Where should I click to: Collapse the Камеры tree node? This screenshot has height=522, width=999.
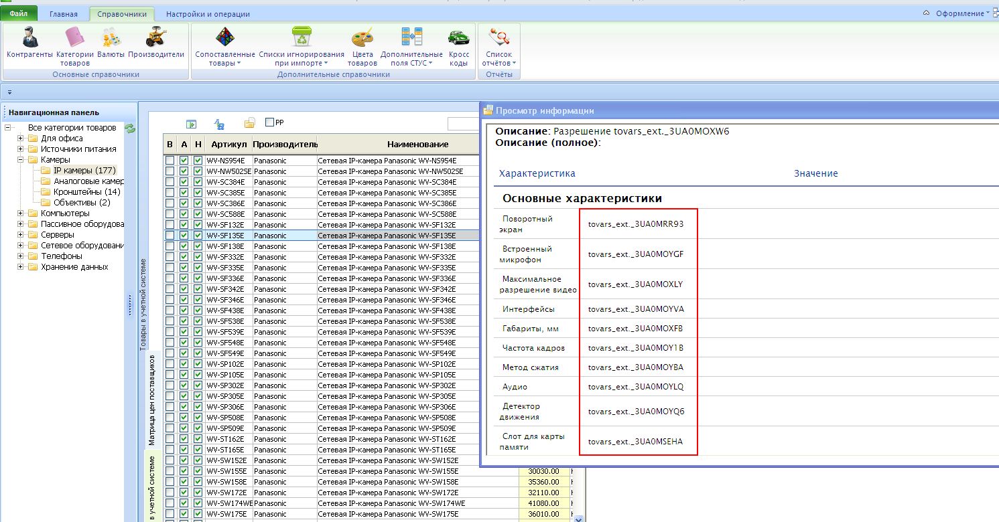(21, 160)
